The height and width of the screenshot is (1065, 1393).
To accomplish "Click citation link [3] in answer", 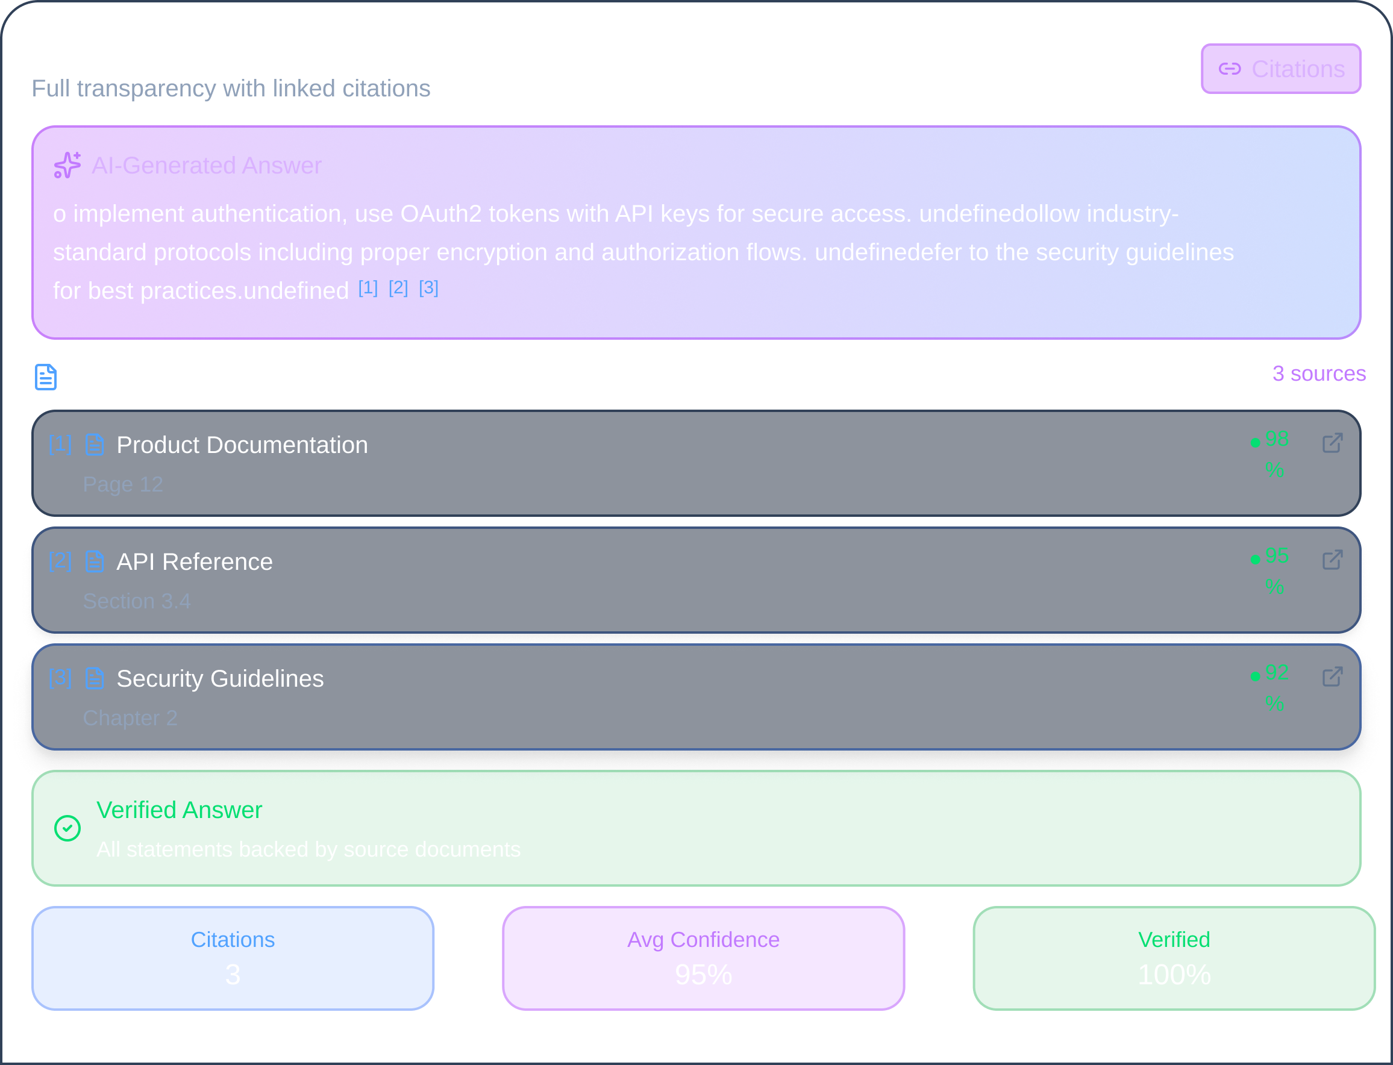I will 428,288.
